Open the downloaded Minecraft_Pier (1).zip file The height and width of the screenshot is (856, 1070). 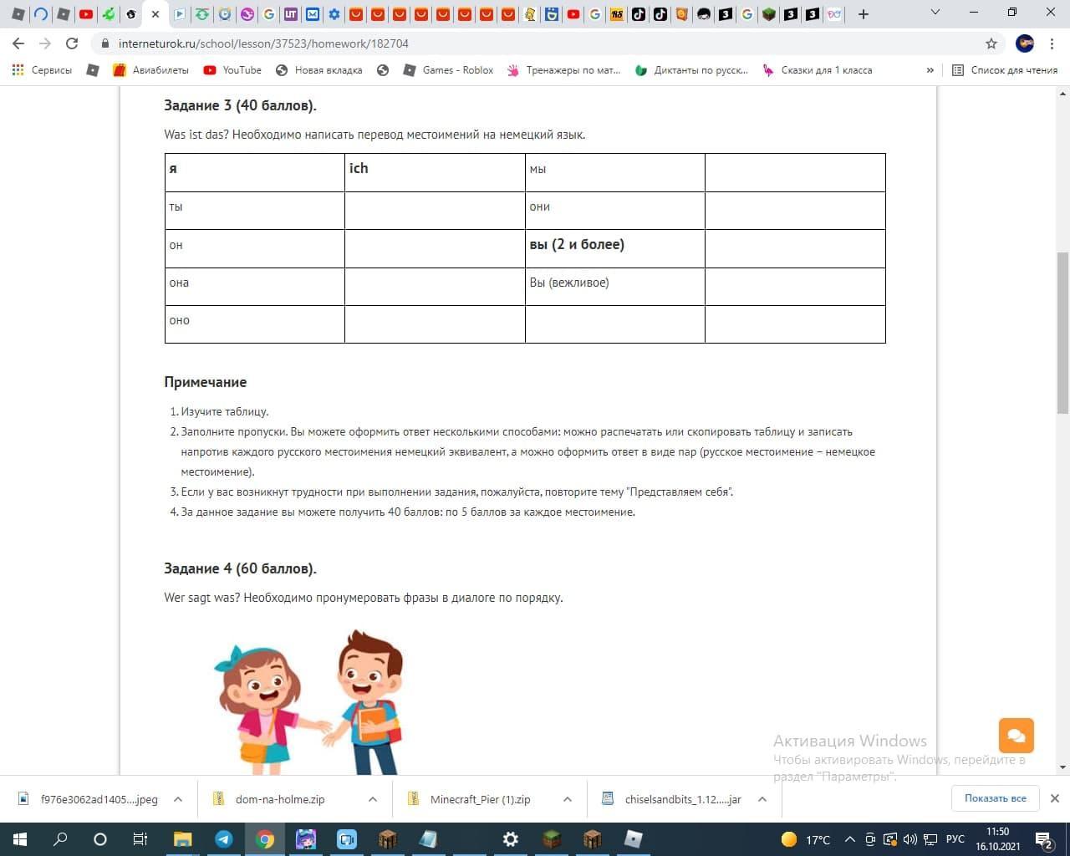(470, 799)
